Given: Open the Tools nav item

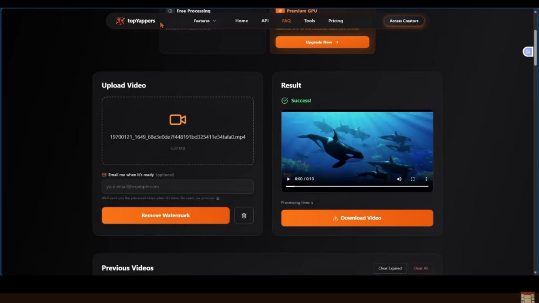Looking at the screenshot, I should 309,21.
